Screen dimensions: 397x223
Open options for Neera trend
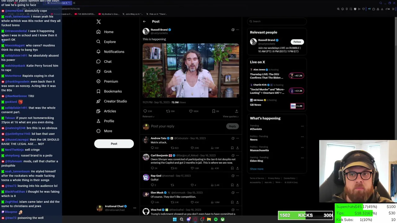coord(302,137)
